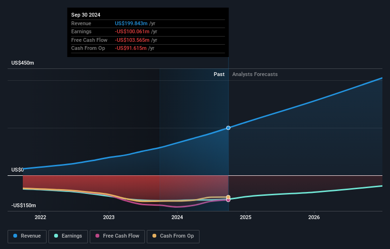Toggle the Revenue legend button
The height and width of the screenshot is (249, 390).
click(27, 236)
